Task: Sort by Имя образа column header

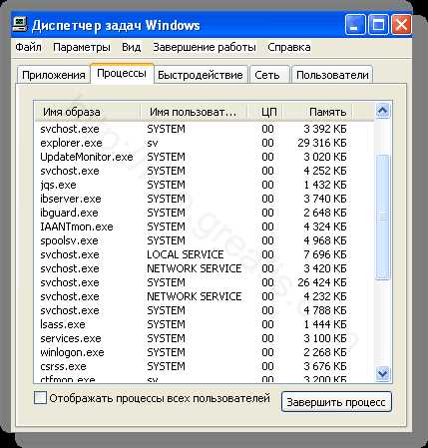Action: point(88,112)
